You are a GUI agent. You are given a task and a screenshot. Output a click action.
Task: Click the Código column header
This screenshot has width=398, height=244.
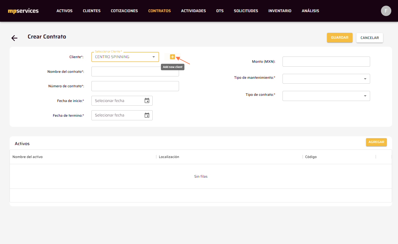coord(311,157)
